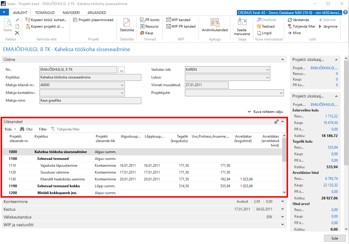Select row 1110 Vajaduste täpsustamine
This screenshot has width=349, height=244.
point(142,166)
